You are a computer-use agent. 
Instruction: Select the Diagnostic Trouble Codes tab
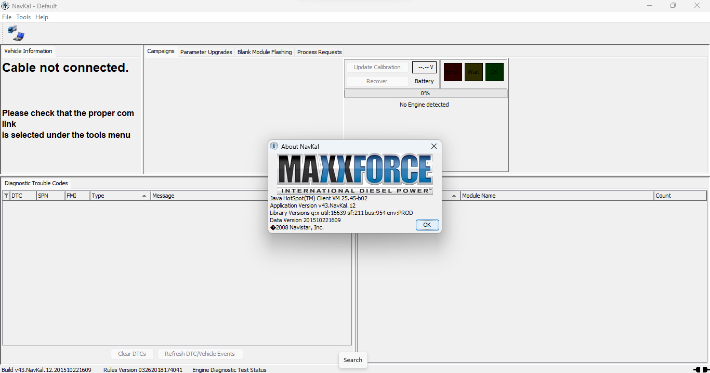point(36,183)
